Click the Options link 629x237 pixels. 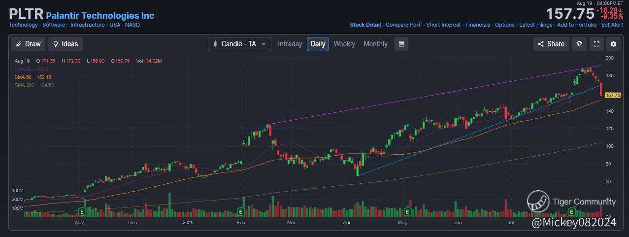(x=504, y=25)
